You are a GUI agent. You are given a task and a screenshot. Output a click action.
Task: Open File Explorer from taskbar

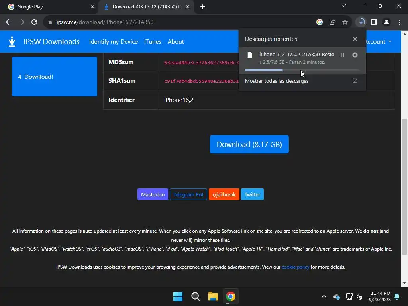click(x=213, y=296)
